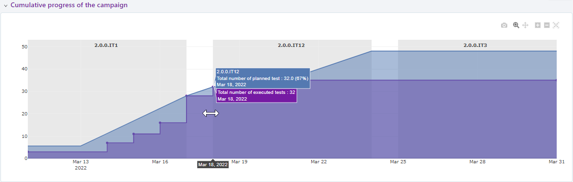Click the 2.0.0.IT12 iteration header label
This screenshot has width=573, height=182.
[x=291, y=45]
